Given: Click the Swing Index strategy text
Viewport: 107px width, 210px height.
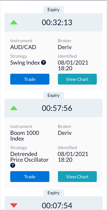Looking at the screenshot, I should tap(25, 63).
